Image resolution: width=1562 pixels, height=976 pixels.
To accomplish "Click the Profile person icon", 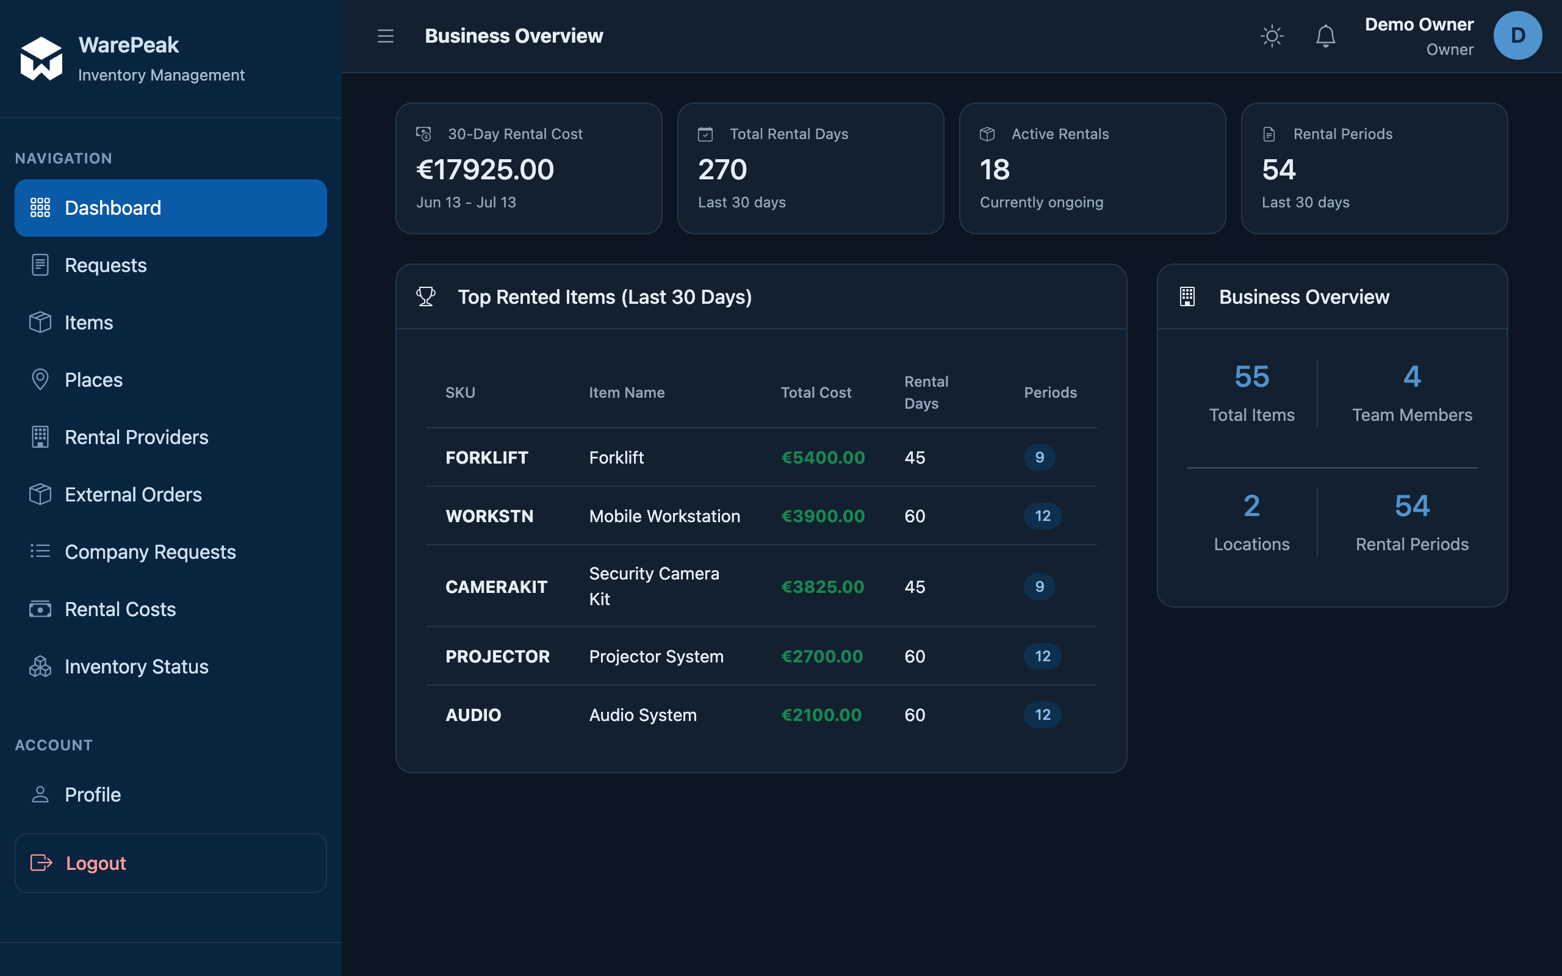I will [40, 794].
